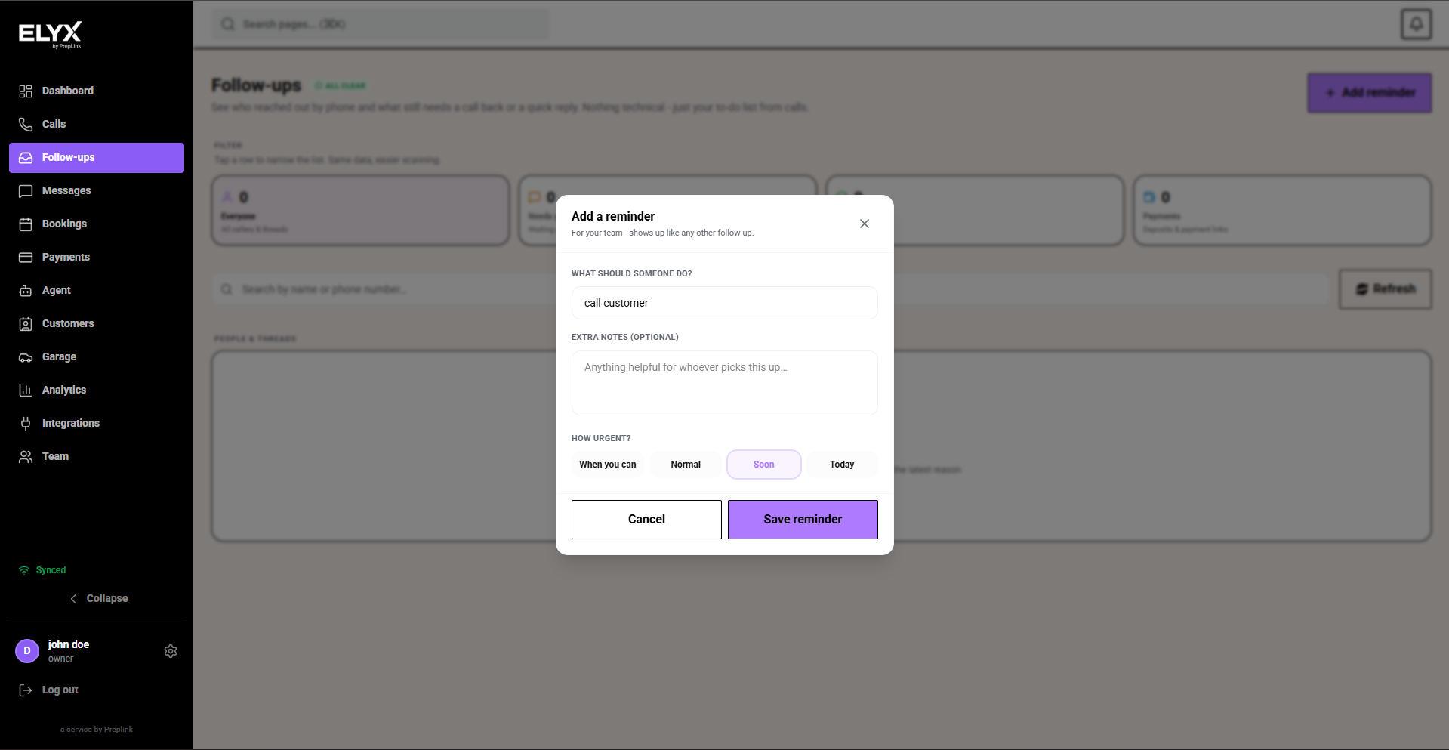Click the 'a service by Preplink' footer text

pyautogui.click(x=97, y=730)
